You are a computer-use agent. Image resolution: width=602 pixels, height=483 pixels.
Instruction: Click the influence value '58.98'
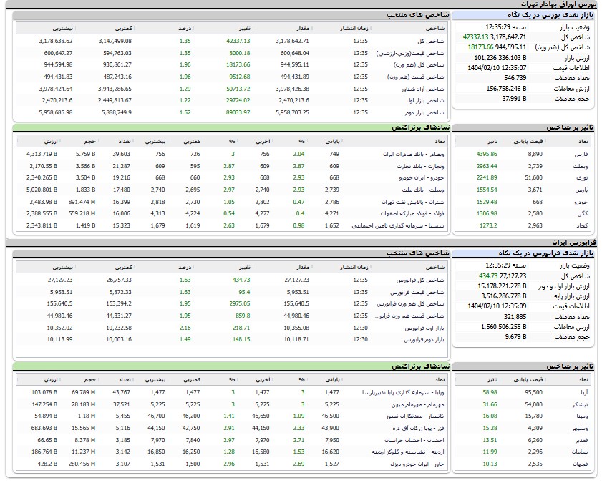(x=490, y=392)
